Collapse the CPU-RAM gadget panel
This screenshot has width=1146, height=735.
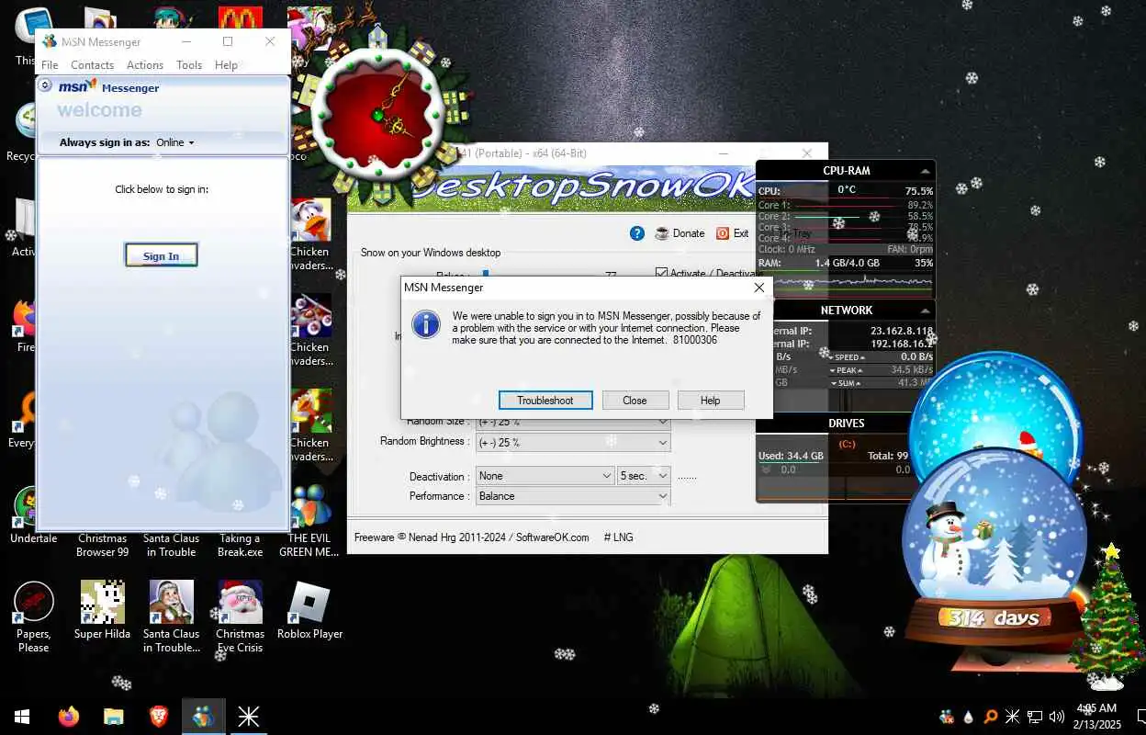tap(926, 171)
